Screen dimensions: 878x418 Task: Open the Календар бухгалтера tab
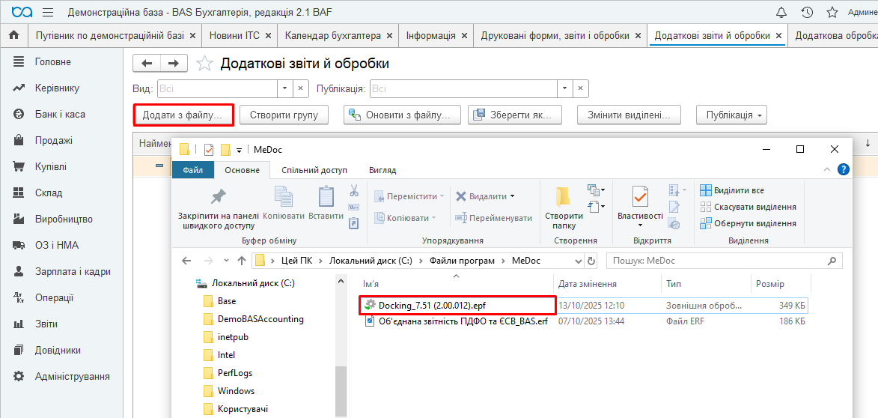333,35
